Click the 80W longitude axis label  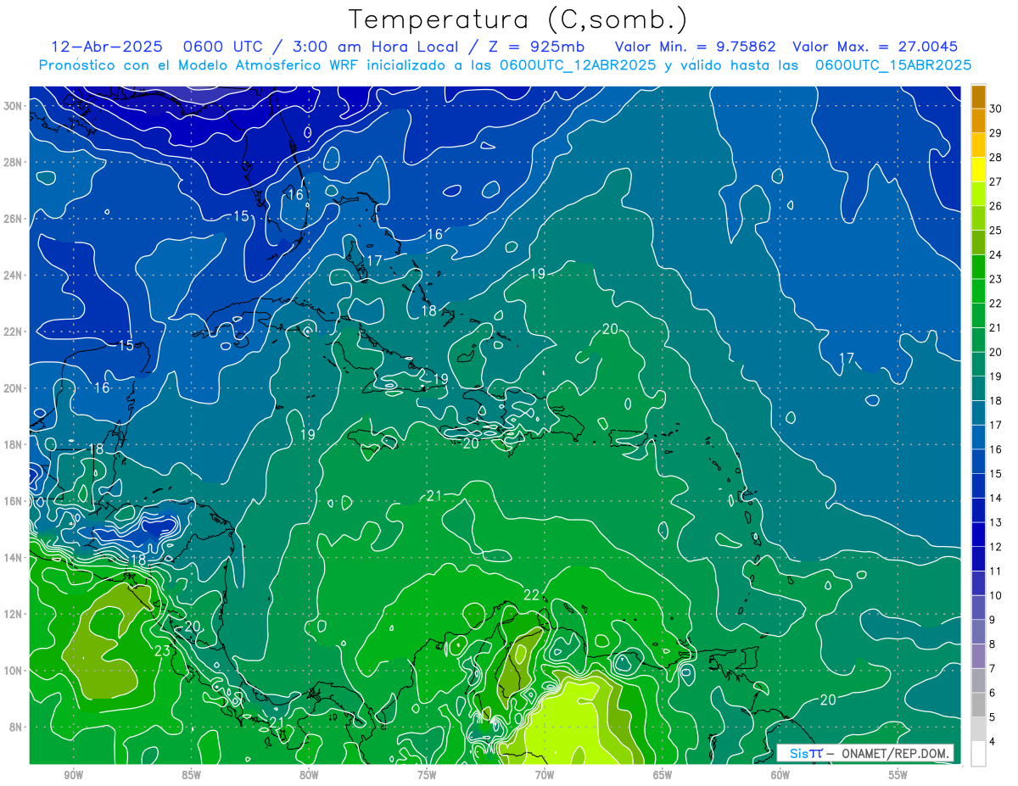tap(309, 775)
